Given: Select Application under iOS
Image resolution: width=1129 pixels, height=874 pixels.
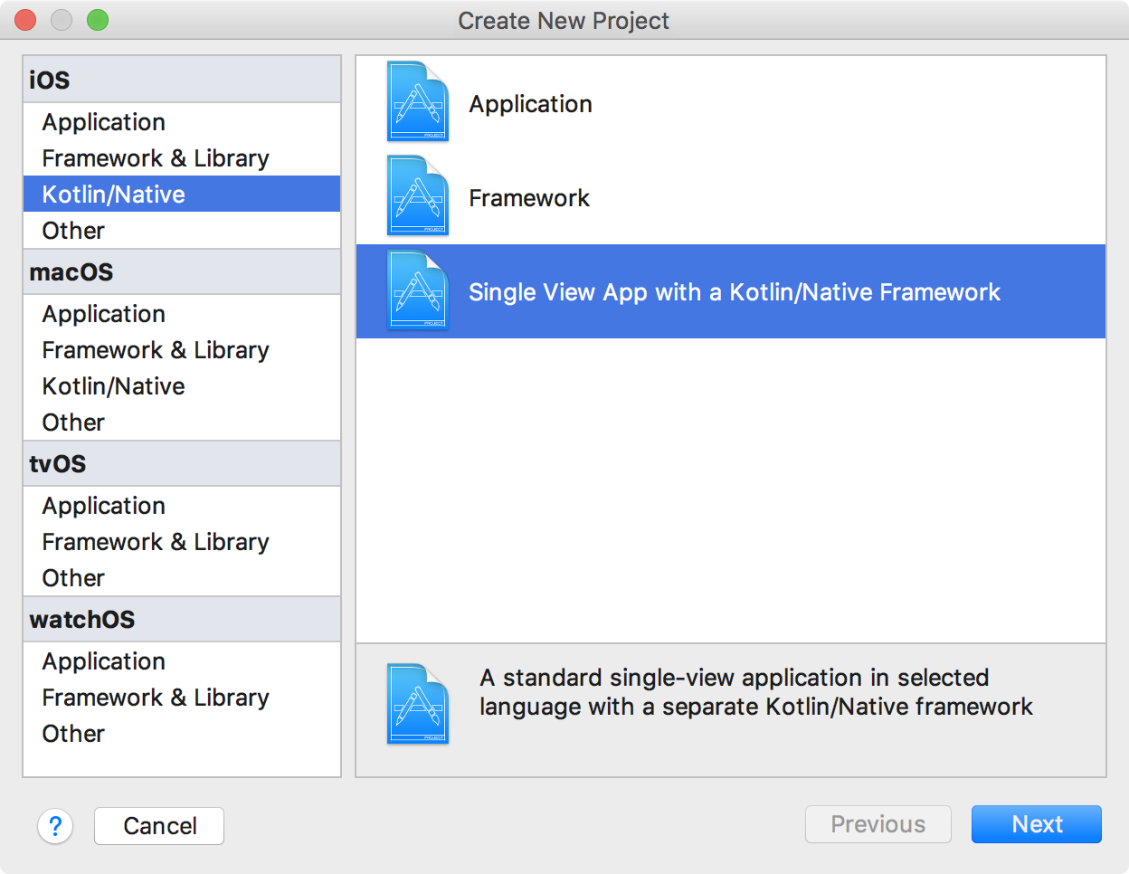Looking at the screenshot, I should point(182,121).
